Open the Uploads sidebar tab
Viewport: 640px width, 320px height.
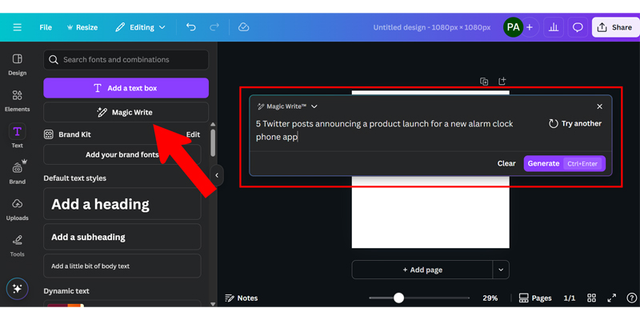[17, 210]
